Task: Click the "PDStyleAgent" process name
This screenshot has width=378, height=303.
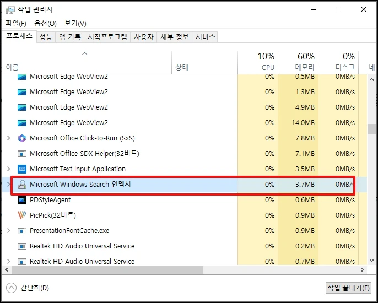Action: pos(50,200)
